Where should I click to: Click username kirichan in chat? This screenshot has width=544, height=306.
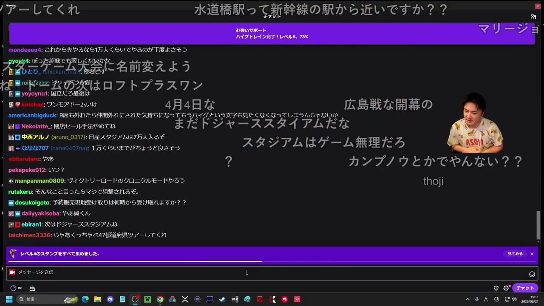click(33, 105)
